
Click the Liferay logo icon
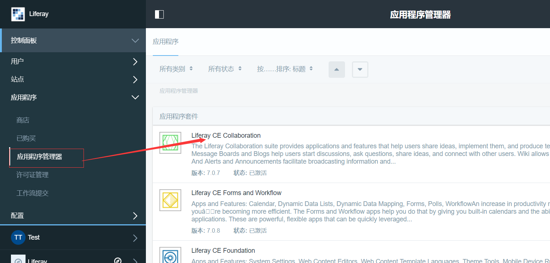[x=18, y=14]
